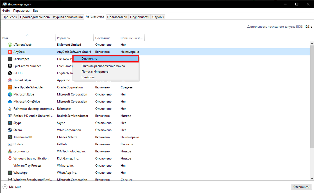Click the Rainmeter droplet icon
314x193 pixels.
10,108
